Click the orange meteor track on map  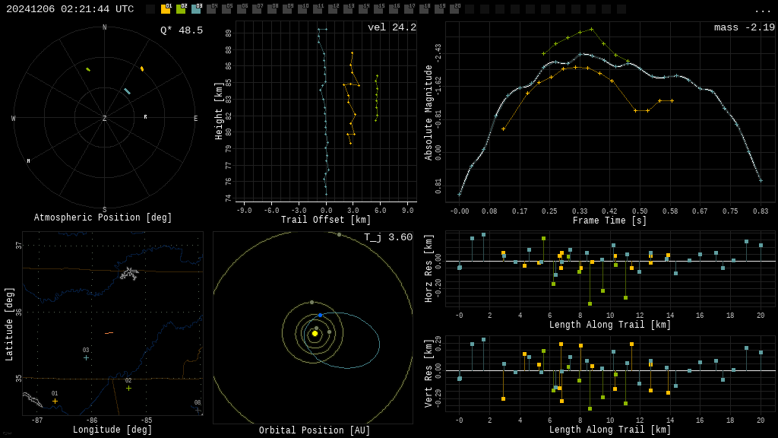[x=109, y=333]
